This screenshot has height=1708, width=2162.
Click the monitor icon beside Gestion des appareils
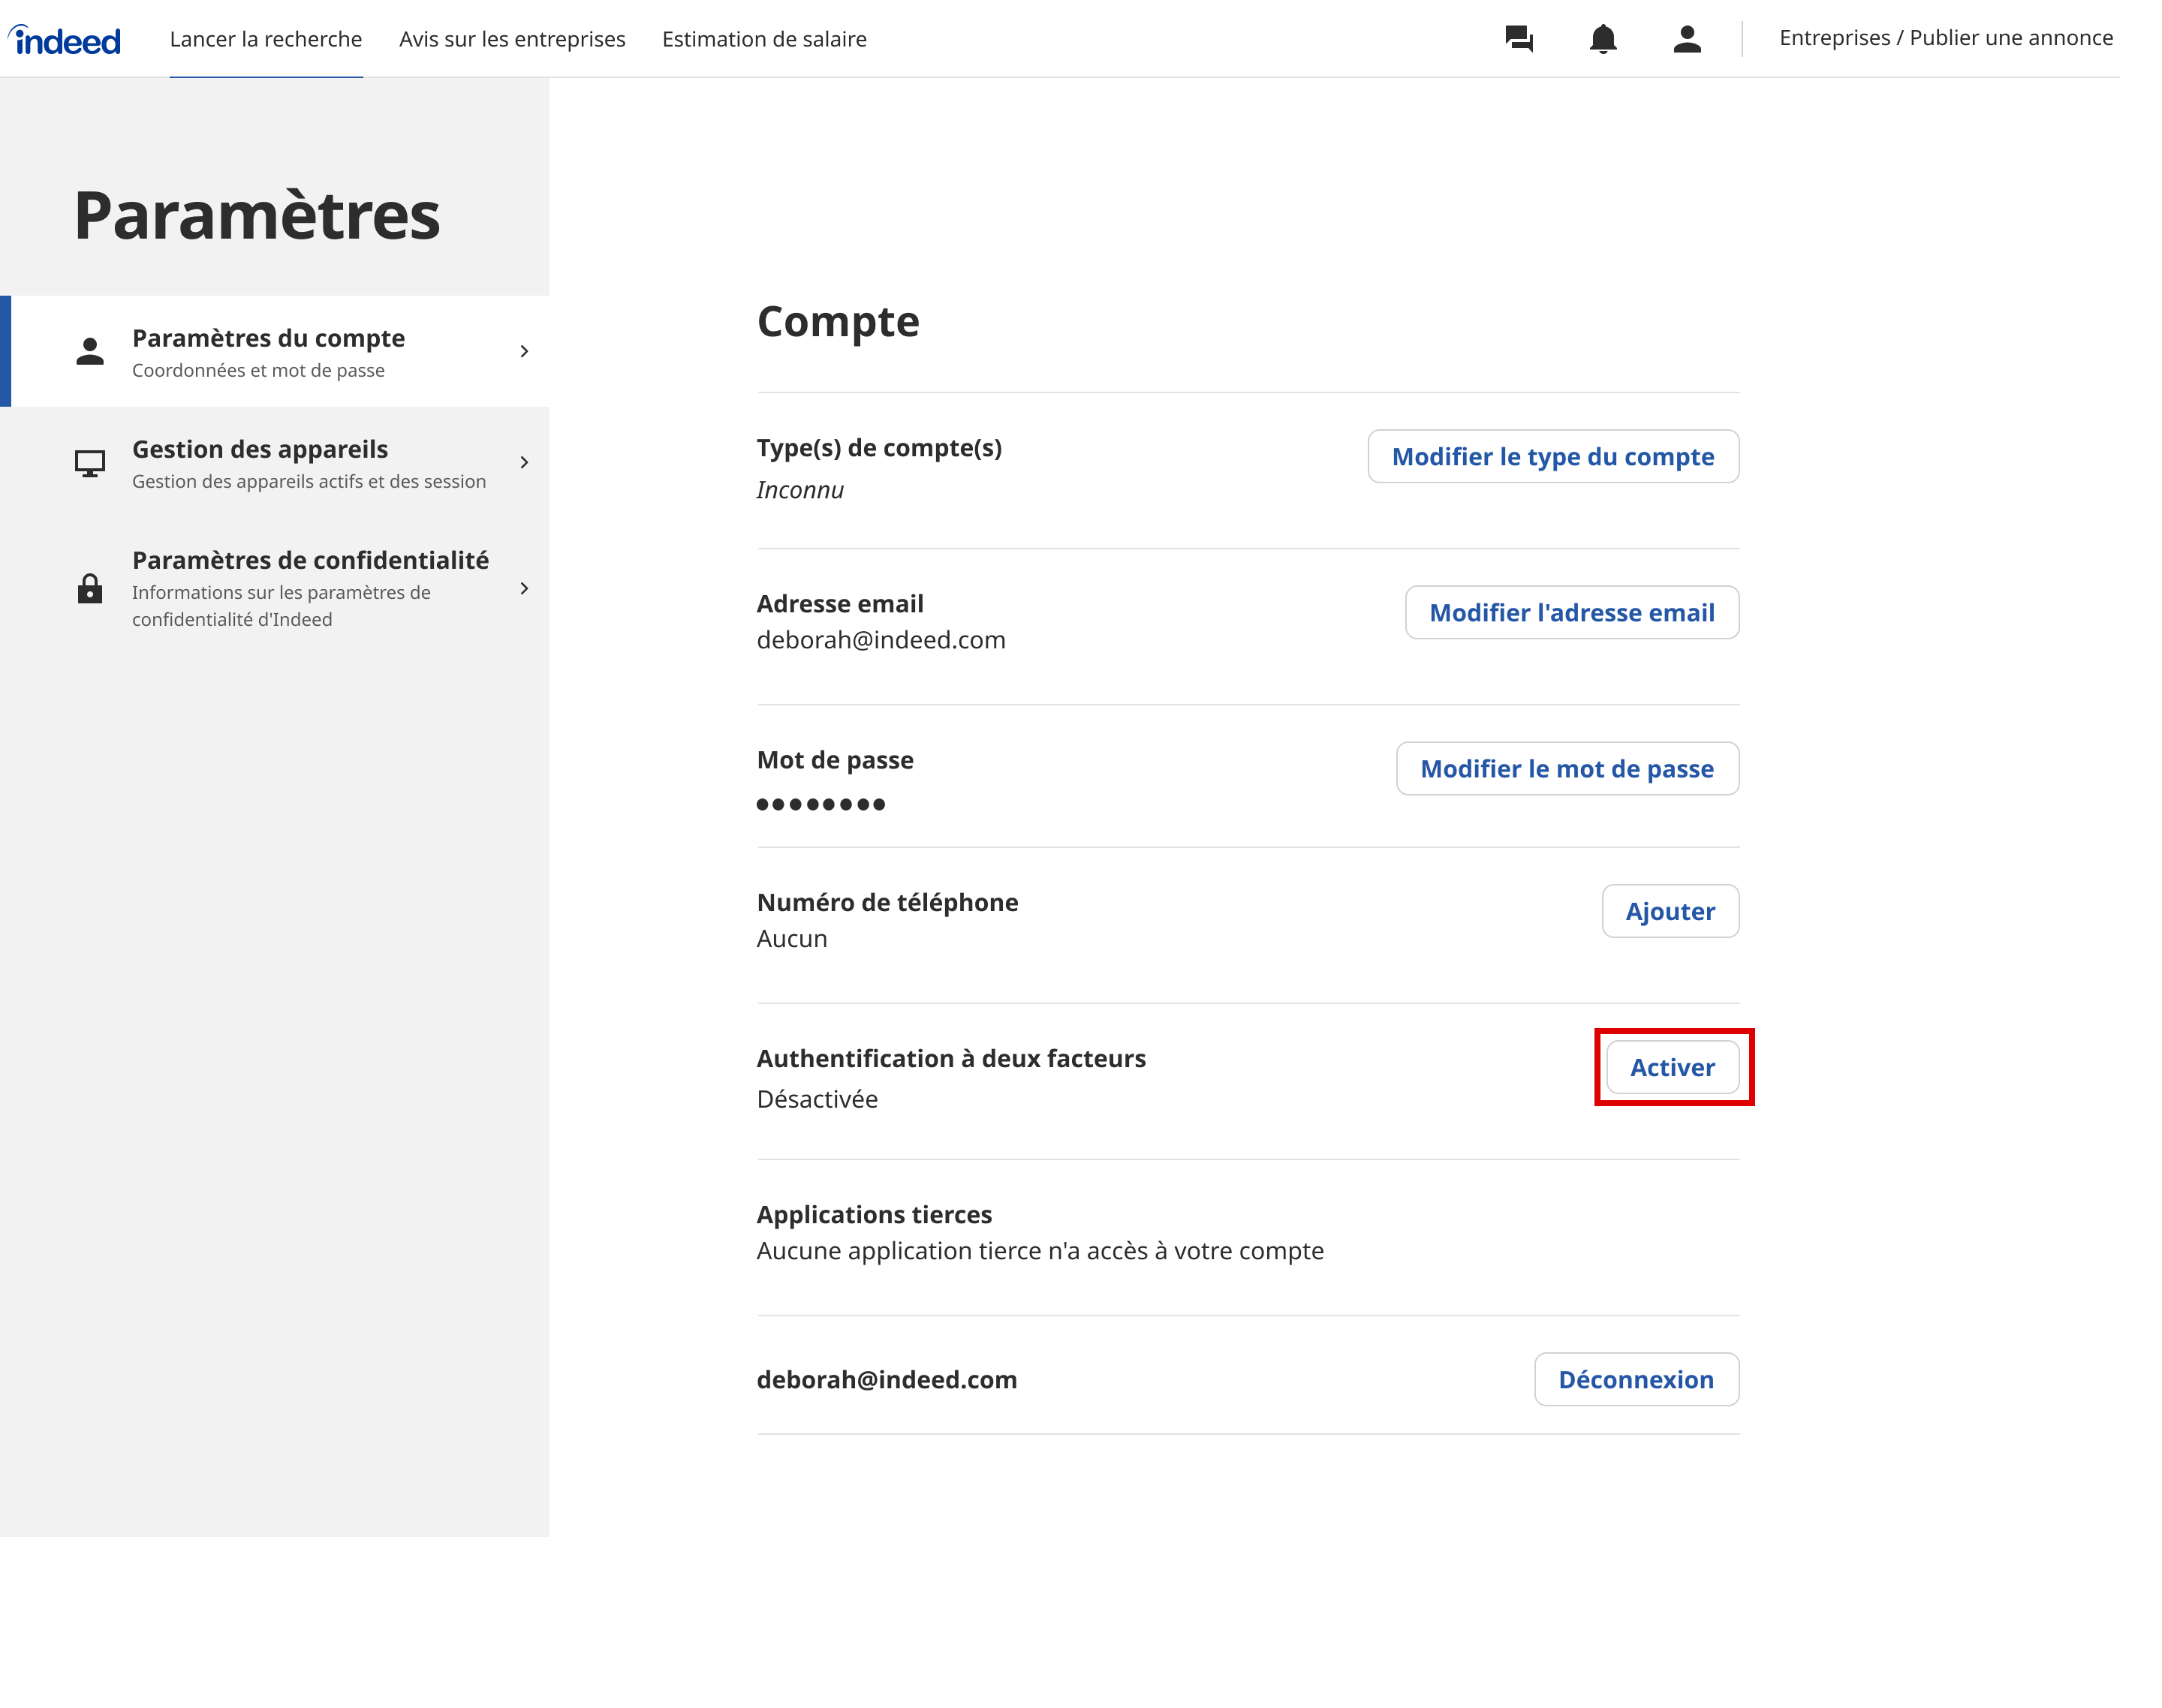click(91, 462)
